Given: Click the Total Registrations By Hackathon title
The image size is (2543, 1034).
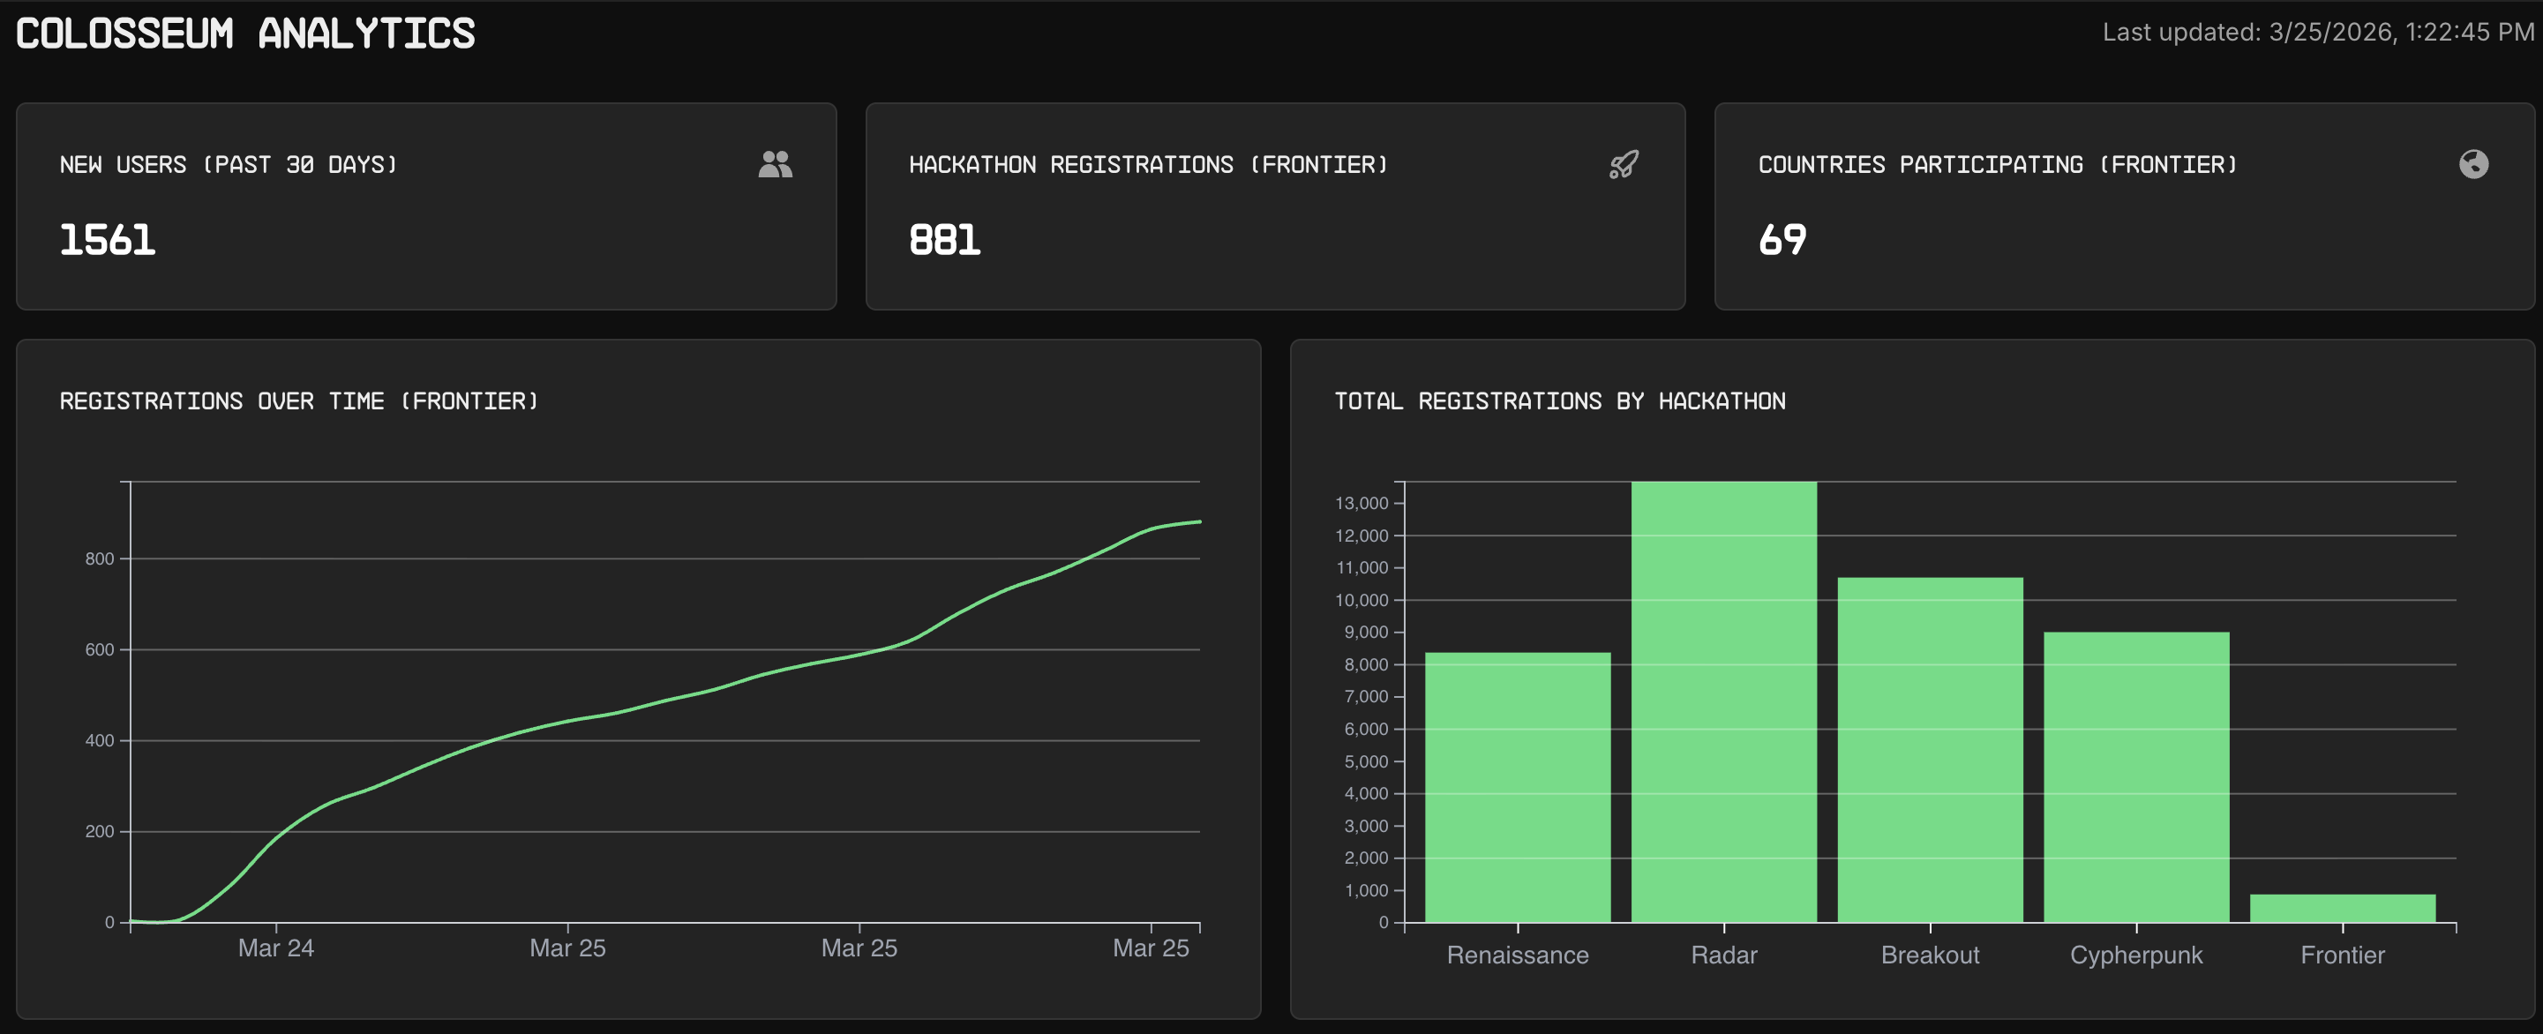Looking at the screenshot, I should (x=1560, y=401).
